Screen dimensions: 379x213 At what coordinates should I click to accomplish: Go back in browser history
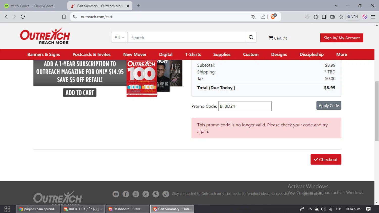coord(6,17)
